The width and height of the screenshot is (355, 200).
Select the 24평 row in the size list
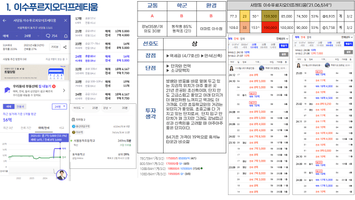pyautogui.click(x=102, y=58)
